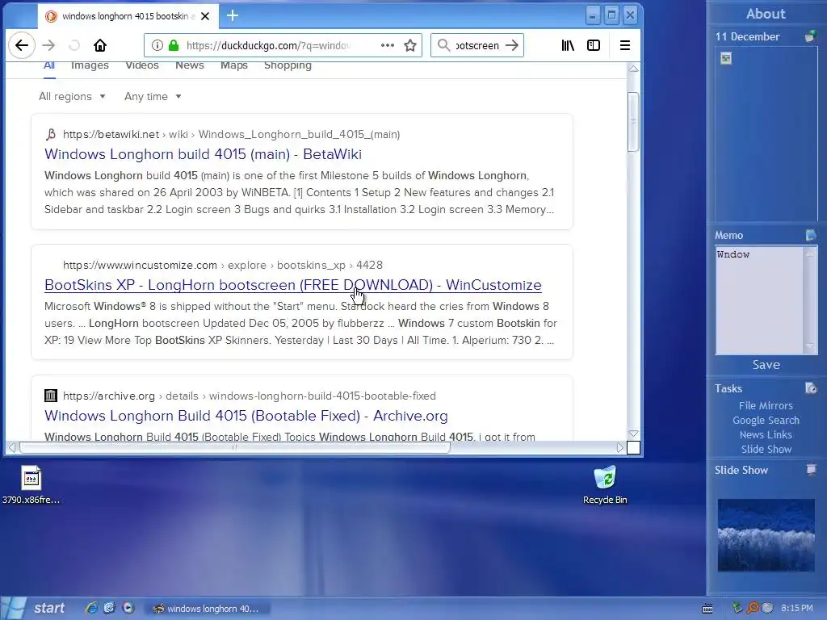827x620 pixels.
Task: Click the Start button on taskbar
Action: coord(34,608)
